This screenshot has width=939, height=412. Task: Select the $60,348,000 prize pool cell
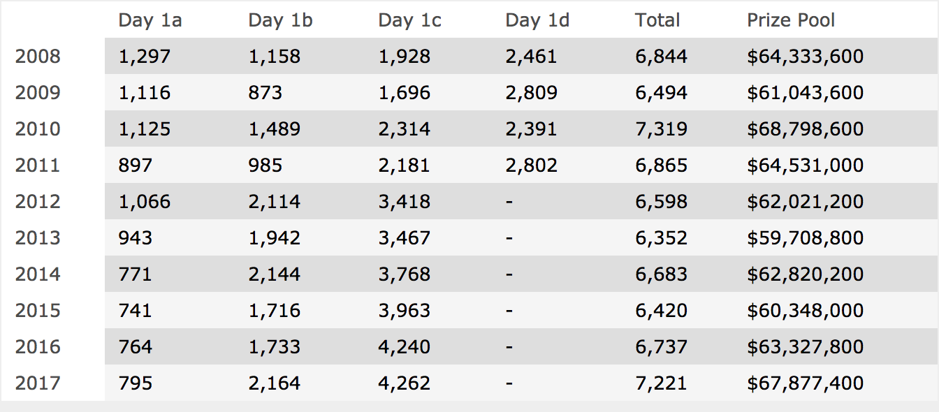806,311
